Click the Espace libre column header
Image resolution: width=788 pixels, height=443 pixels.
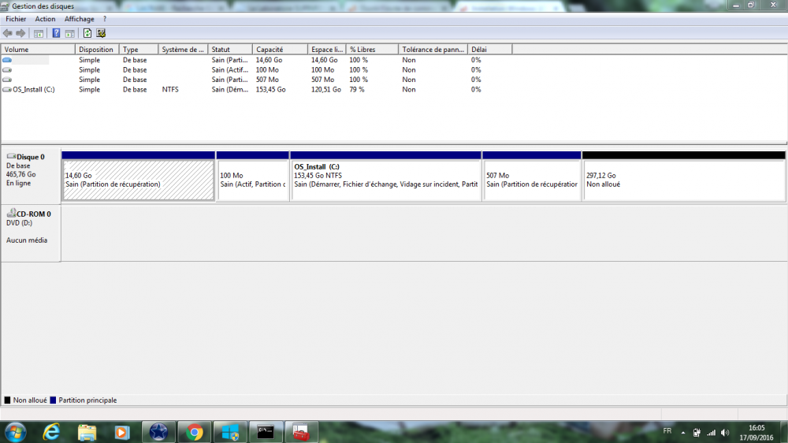pyautogui.click(x=327, y=50)
